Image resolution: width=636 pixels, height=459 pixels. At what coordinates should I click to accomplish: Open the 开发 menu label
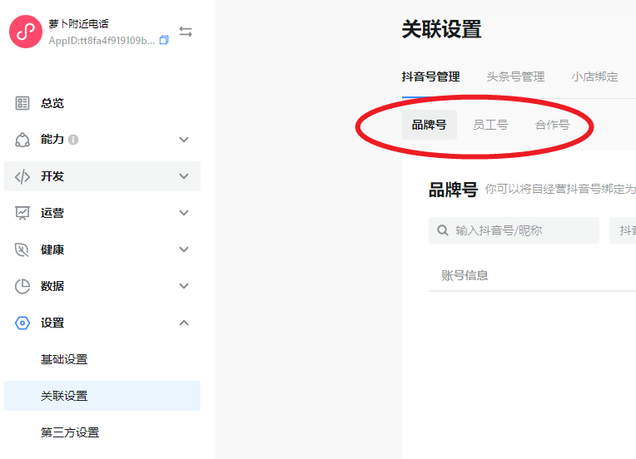(x=52, y=176)
